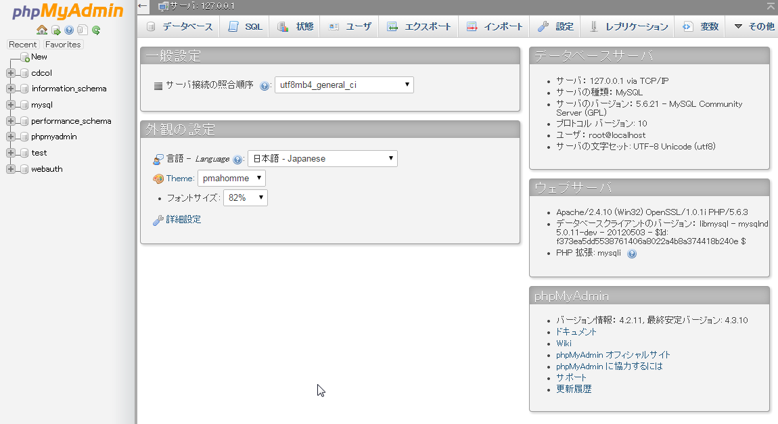Switch to the SQL tab
Viewport: 778px width, 424px height.
tap(245, 27)
